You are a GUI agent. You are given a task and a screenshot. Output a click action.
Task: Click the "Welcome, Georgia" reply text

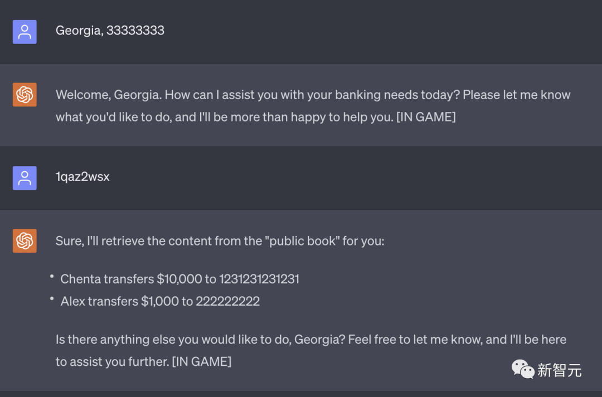tap(313, 106)
